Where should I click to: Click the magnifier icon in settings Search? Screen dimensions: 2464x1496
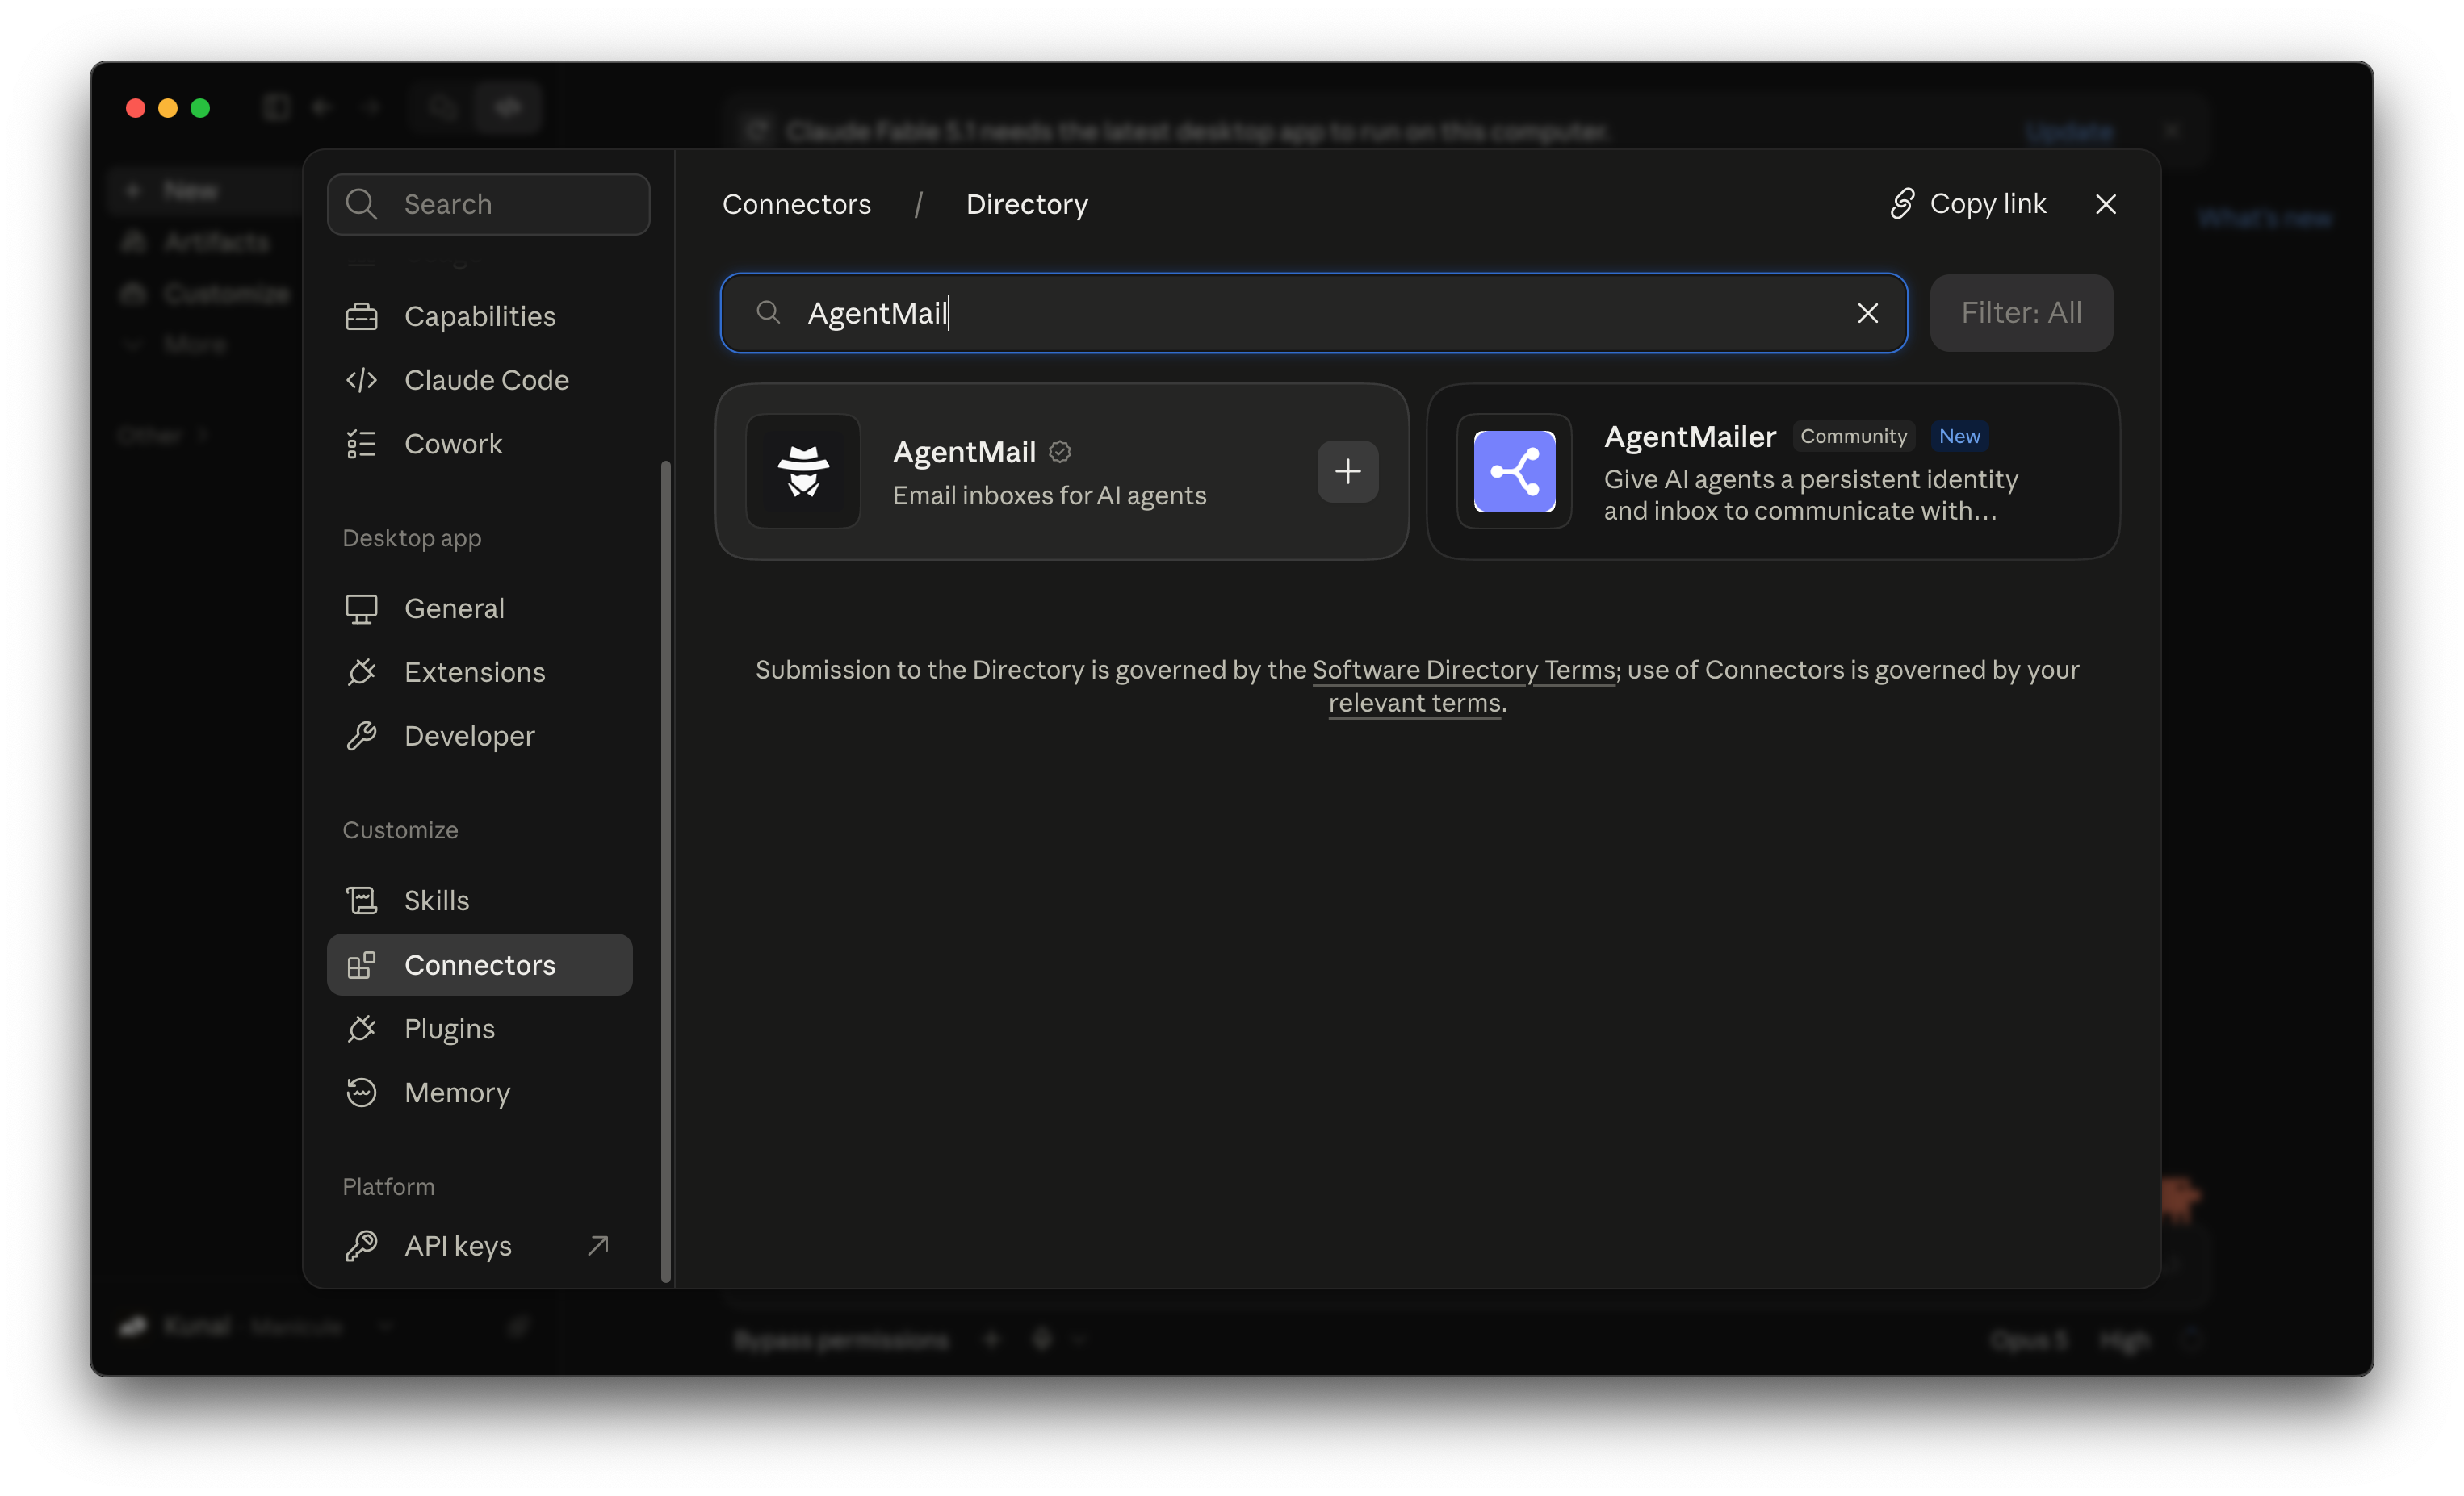click(361, 204)
